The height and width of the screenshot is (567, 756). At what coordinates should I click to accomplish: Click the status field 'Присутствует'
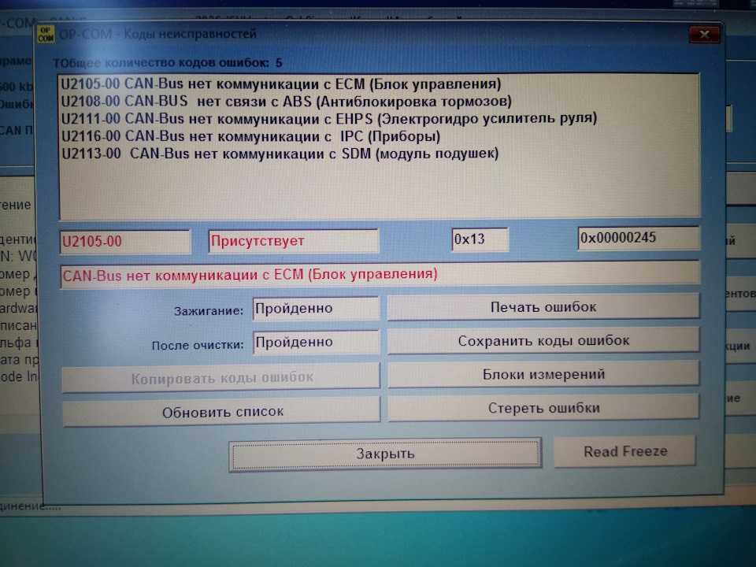(294, 241)
